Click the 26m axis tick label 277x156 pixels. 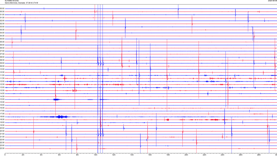tap(241, 155)
